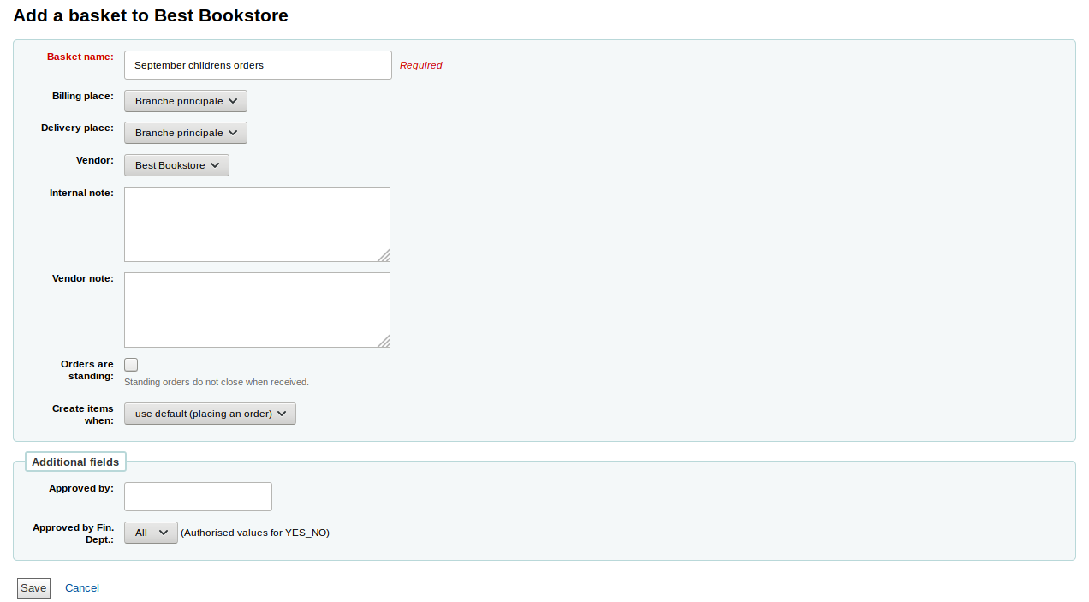Open the Create items when dropdown
Viewport: 1089px width, 602px height.
point(210,414)
